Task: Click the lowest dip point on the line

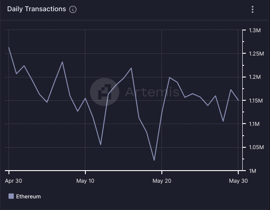Action: point(154,160)
